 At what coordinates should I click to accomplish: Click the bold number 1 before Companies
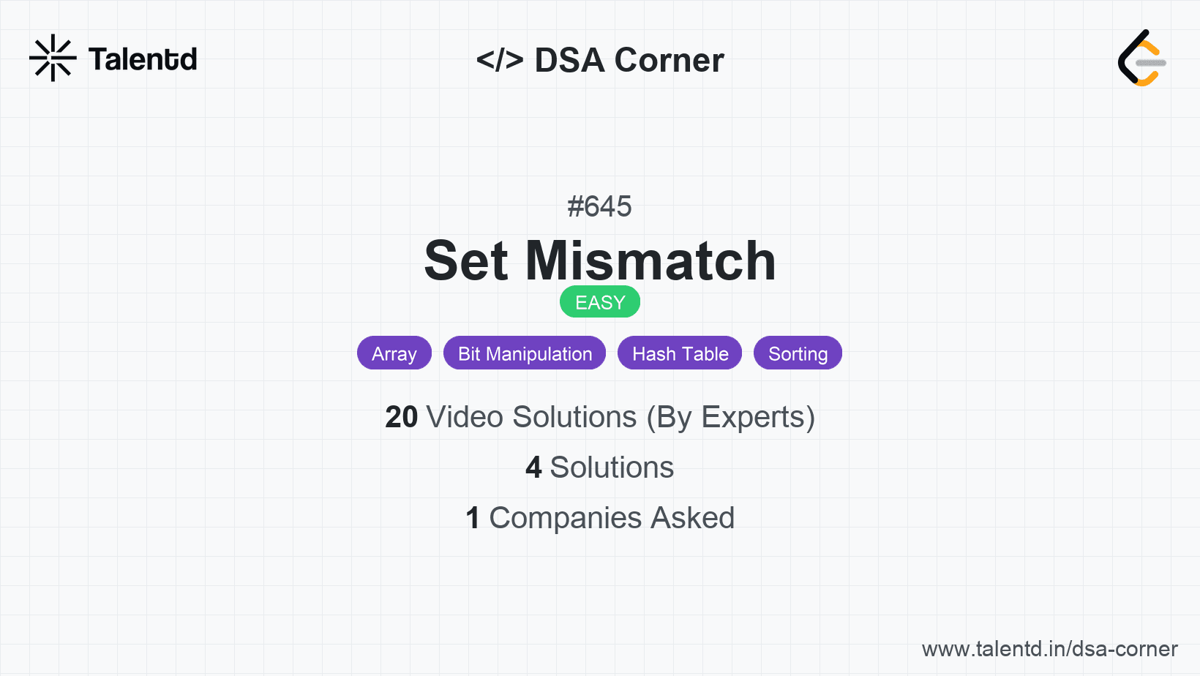[473, 518]
